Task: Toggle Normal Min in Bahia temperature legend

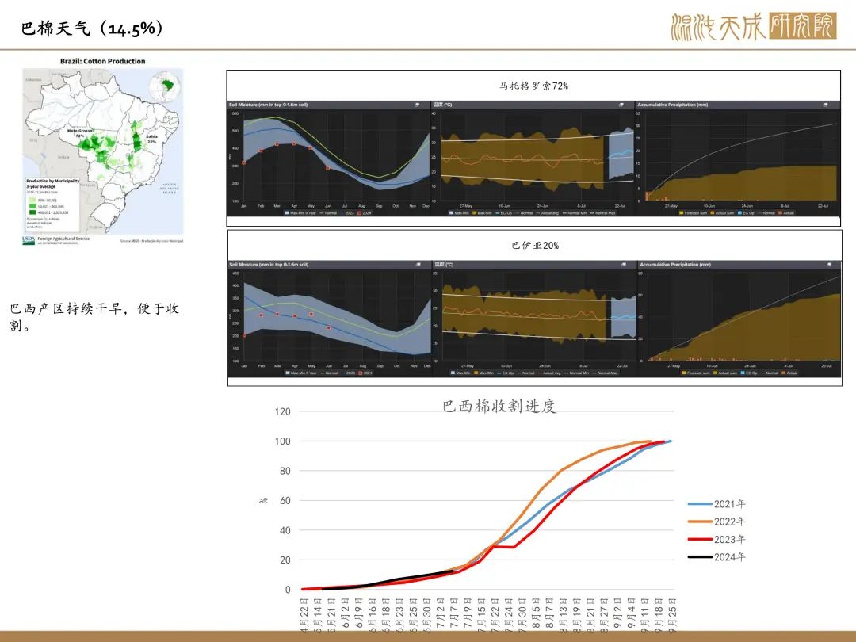Action: 577,373
